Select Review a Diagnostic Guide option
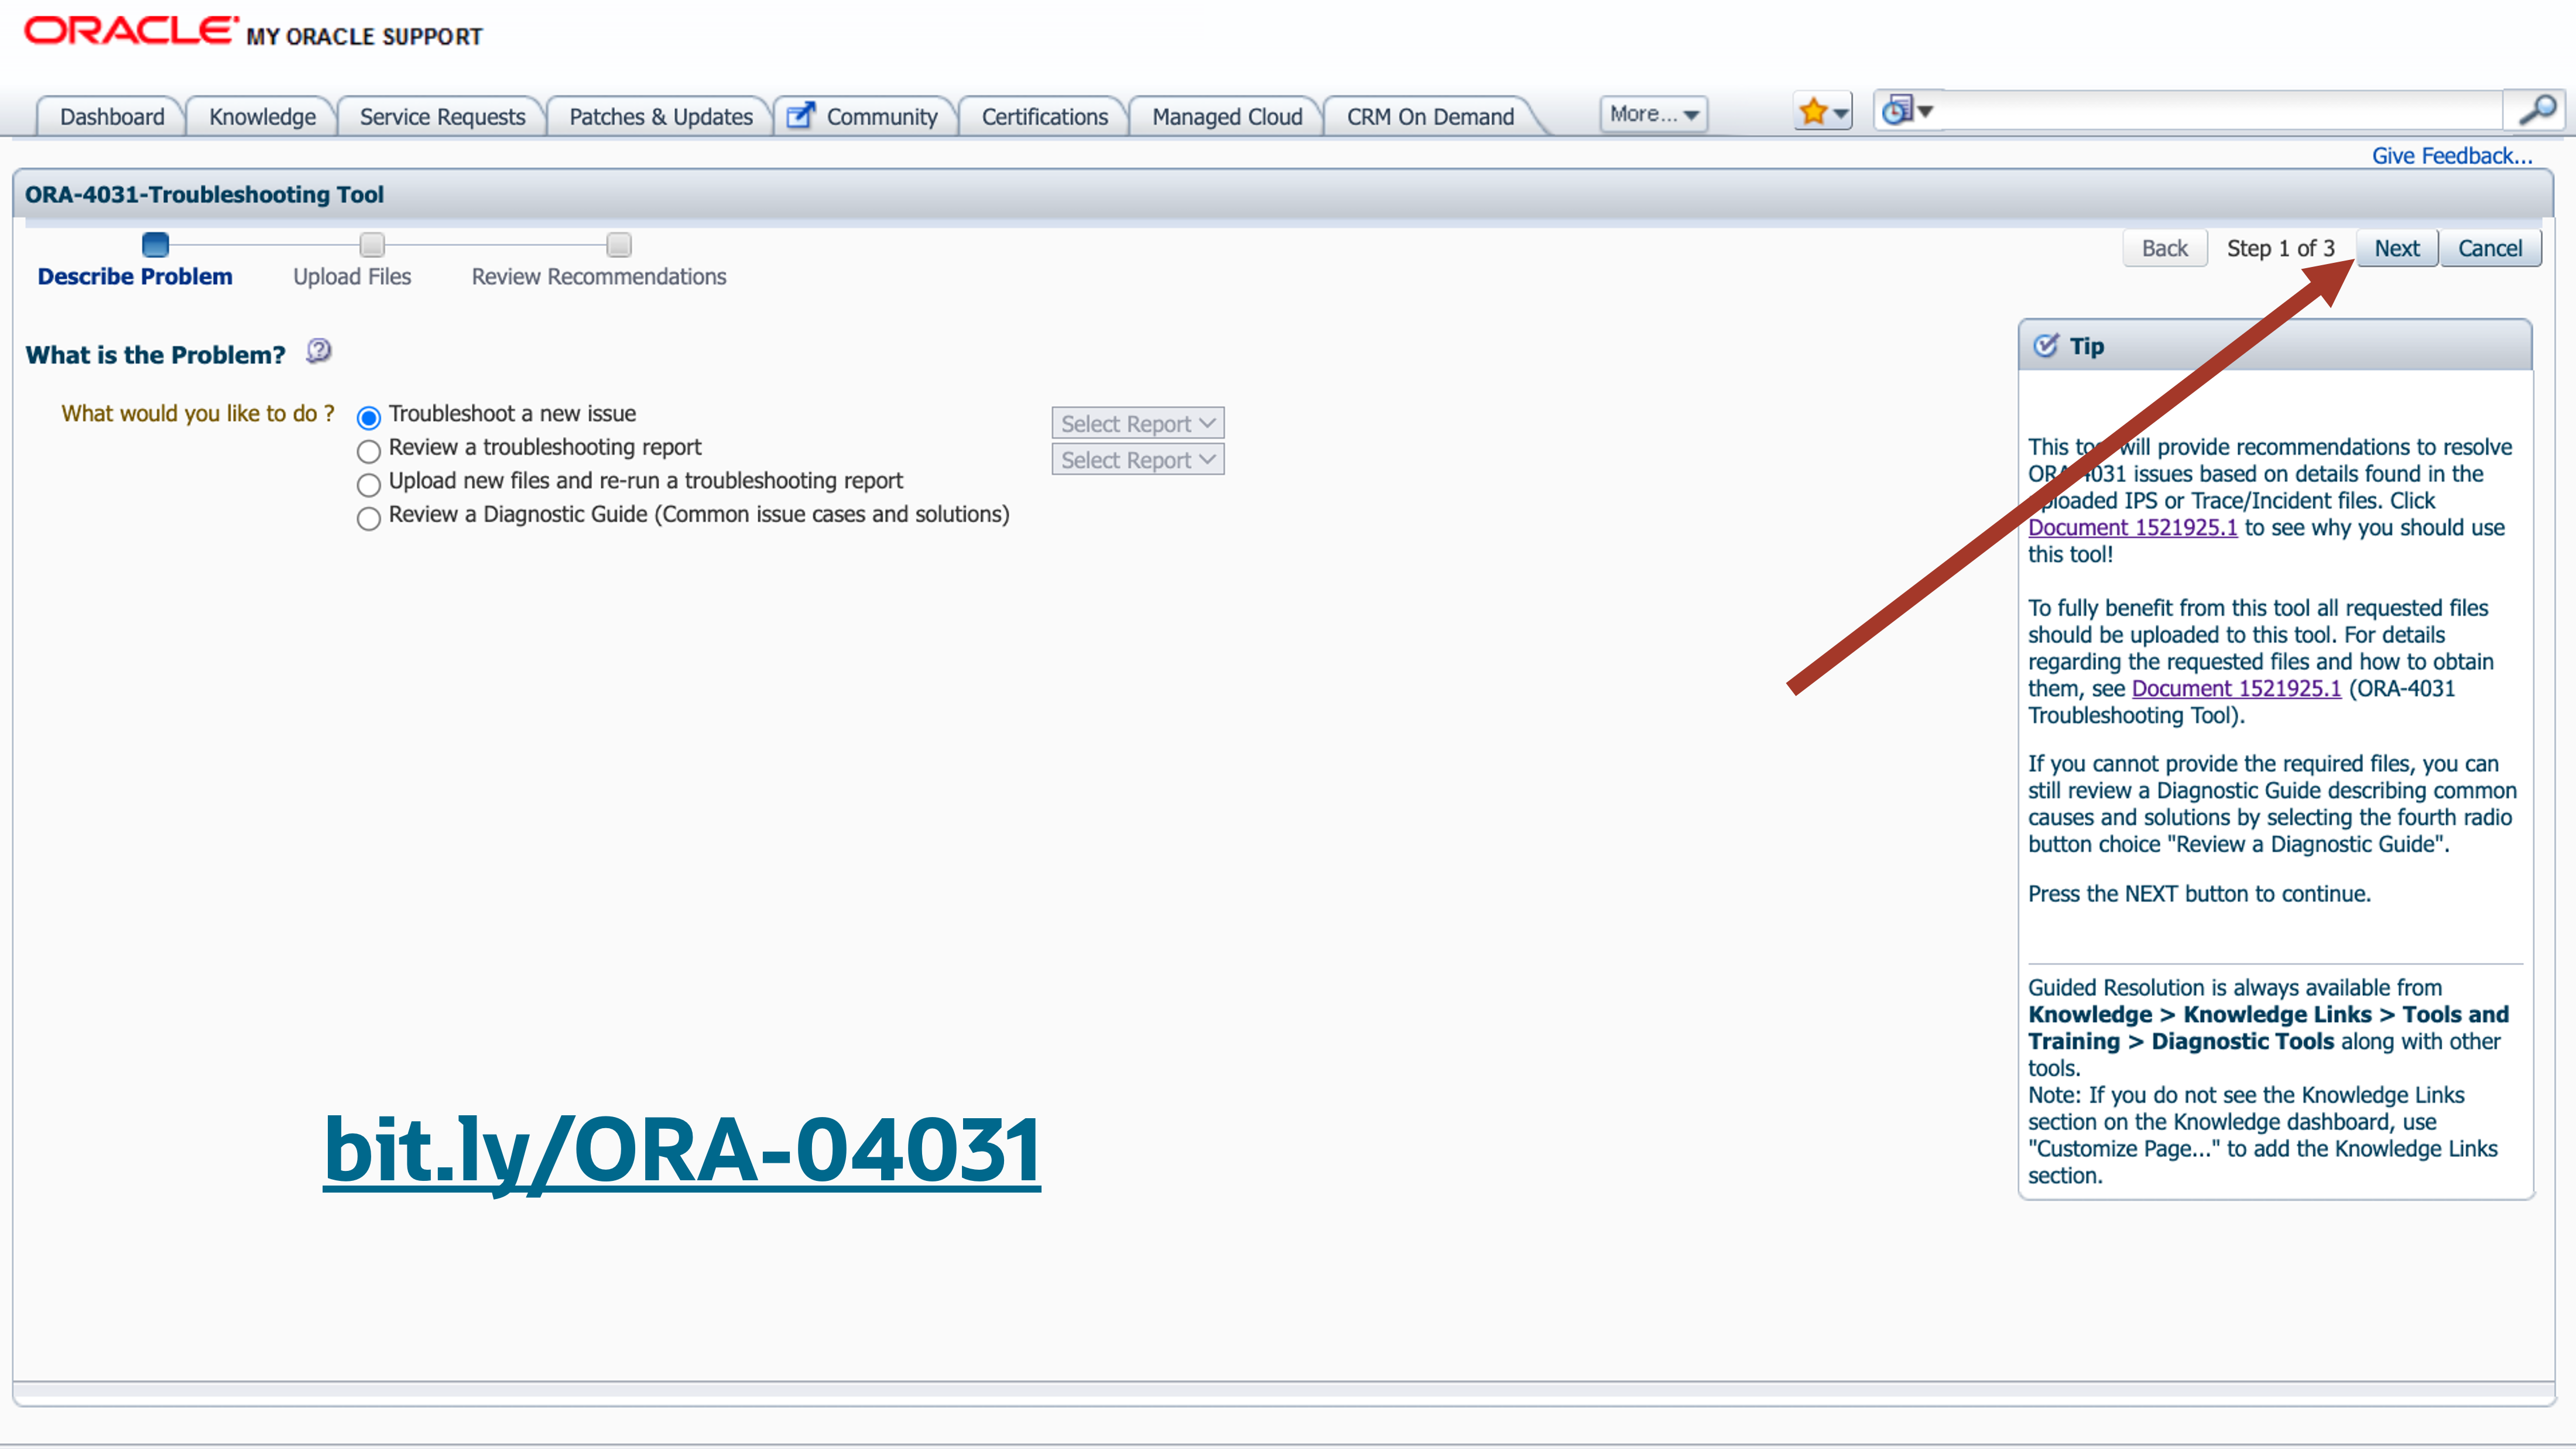This screenshot has width=2576, height=1449. (368, 518)
